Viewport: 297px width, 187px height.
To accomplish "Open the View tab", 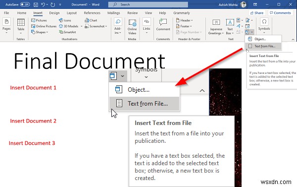I will (148, 13).
